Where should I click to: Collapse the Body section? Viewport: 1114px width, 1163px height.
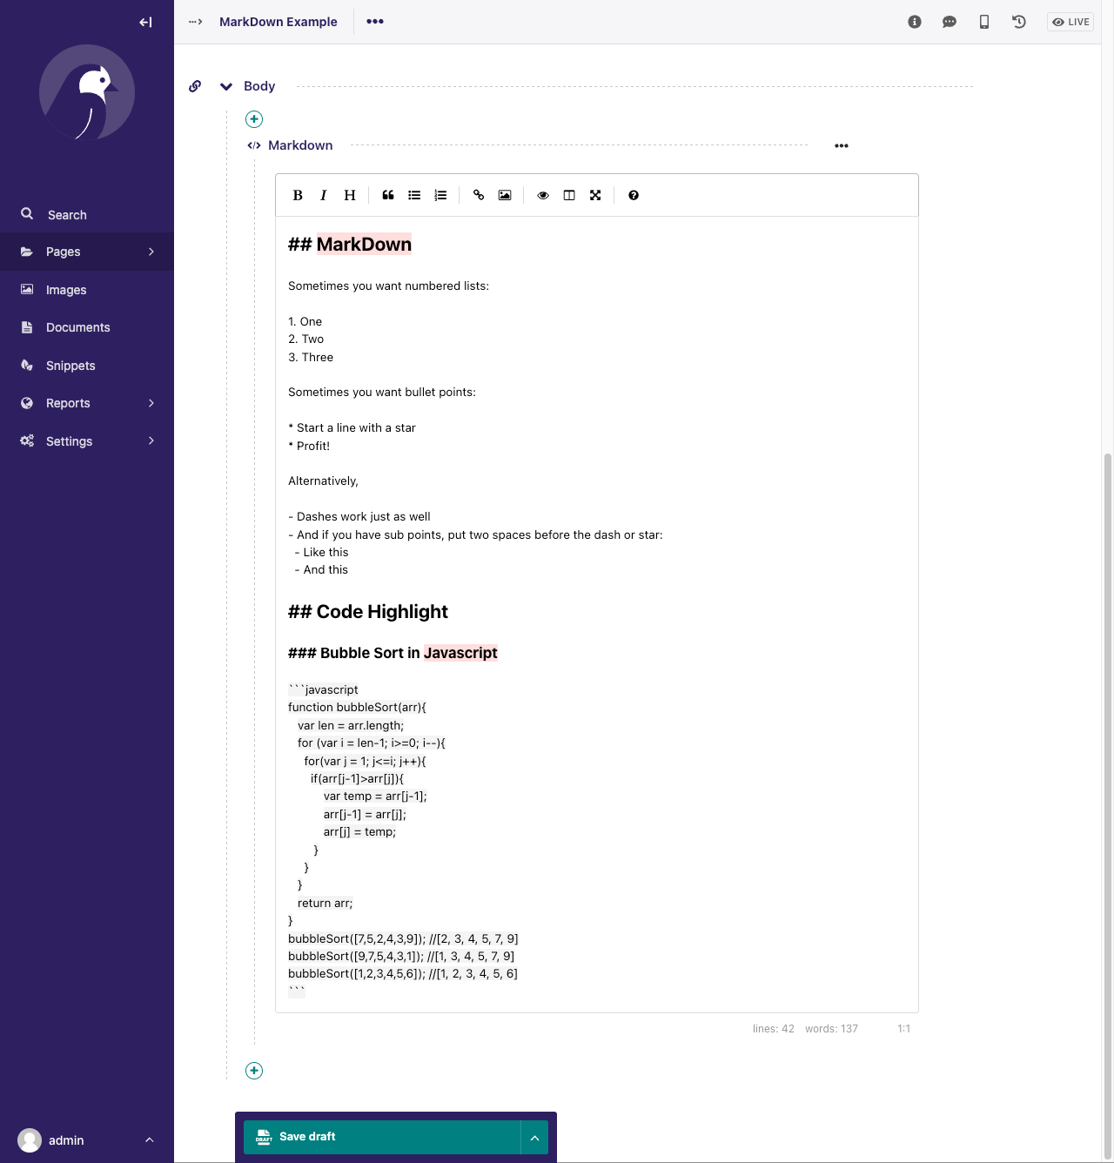coord(226,86)
